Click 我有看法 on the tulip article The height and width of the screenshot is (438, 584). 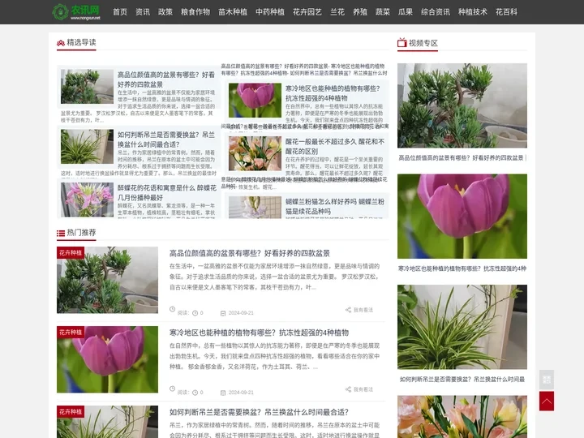tap(363, 389)
